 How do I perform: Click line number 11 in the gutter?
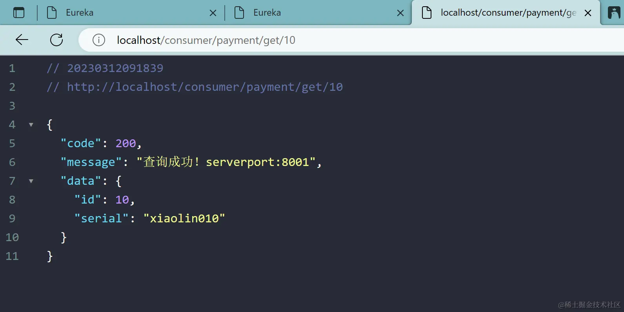coord(12,256)
